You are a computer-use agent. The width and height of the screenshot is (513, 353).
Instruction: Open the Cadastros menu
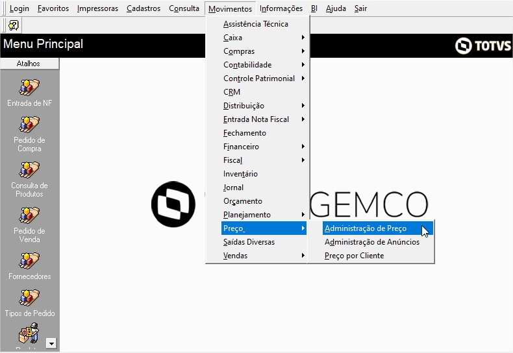coord(144,8)
